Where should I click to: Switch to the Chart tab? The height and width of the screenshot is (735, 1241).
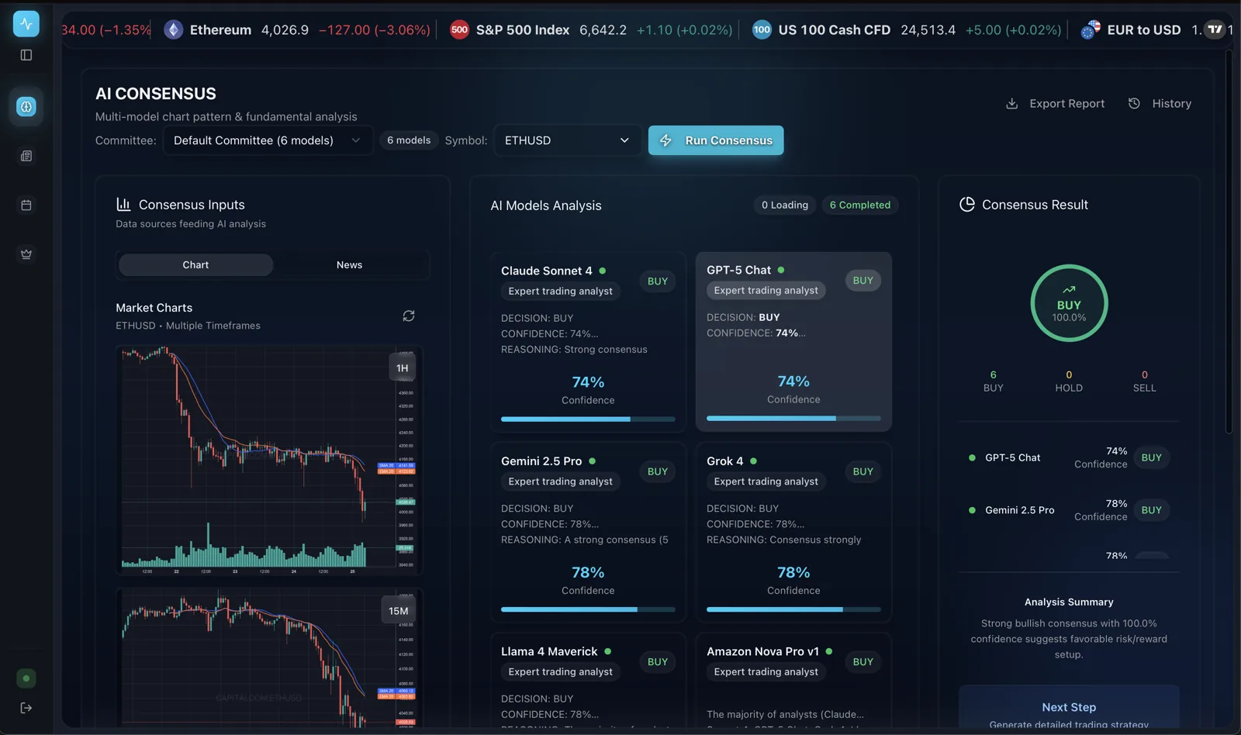195,265
